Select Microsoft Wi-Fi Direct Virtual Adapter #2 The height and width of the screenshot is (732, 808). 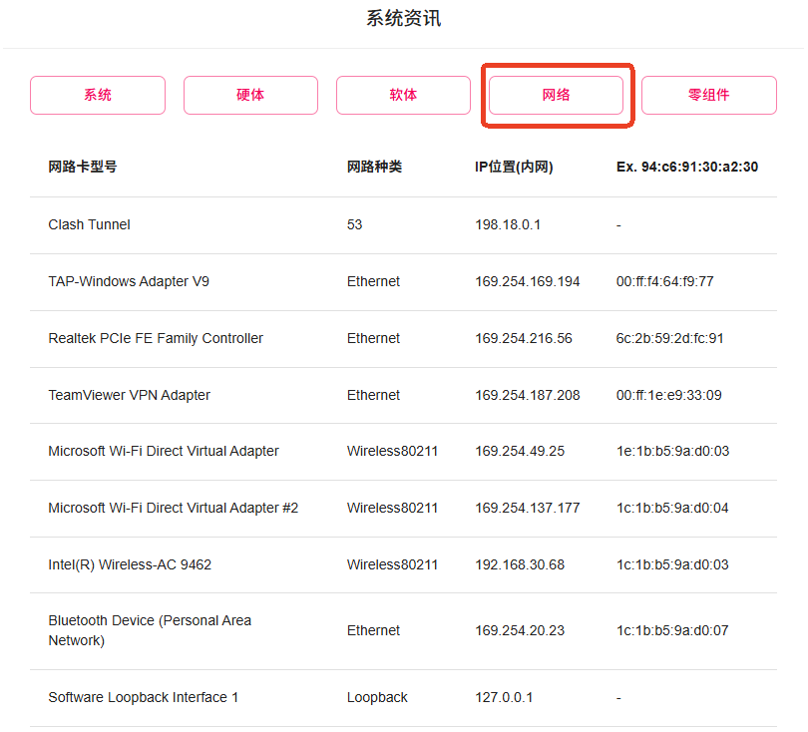pyautogui.click(x=174, y=508)
